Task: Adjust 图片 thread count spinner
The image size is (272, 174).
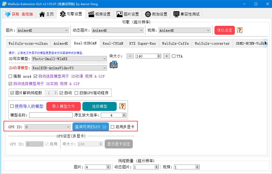Action: coord(108,167)
